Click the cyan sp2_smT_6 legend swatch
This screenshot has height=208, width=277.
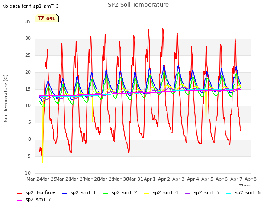pos(229,193)
